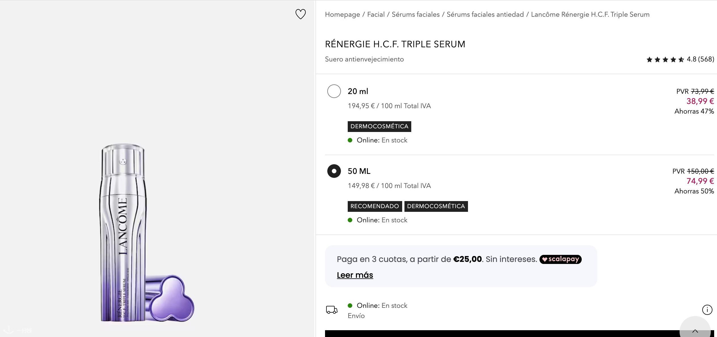The width and height of the screenshot is (717, 337).
Task: Click the Lancôme serum product image
Action: [147, 233]
